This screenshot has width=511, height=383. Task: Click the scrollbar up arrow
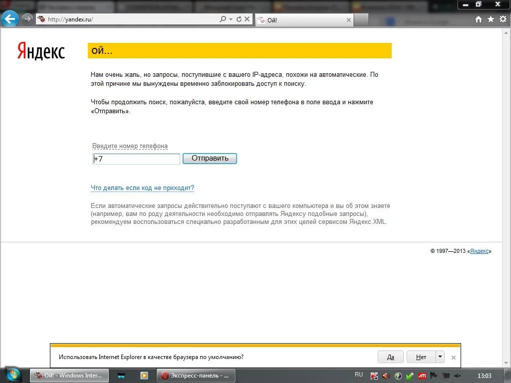tap(507, 33)
